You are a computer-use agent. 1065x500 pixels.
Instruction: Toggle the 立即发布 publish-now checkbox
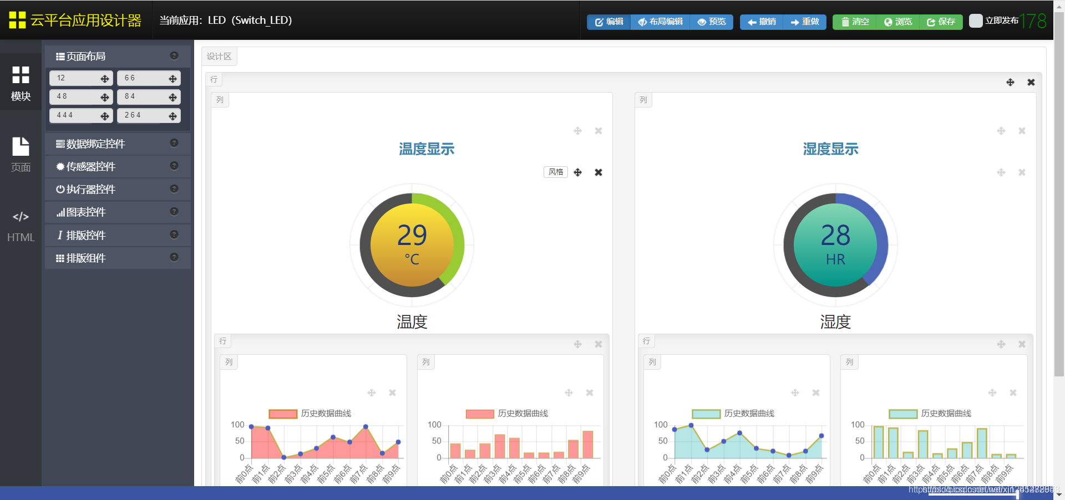976,21
